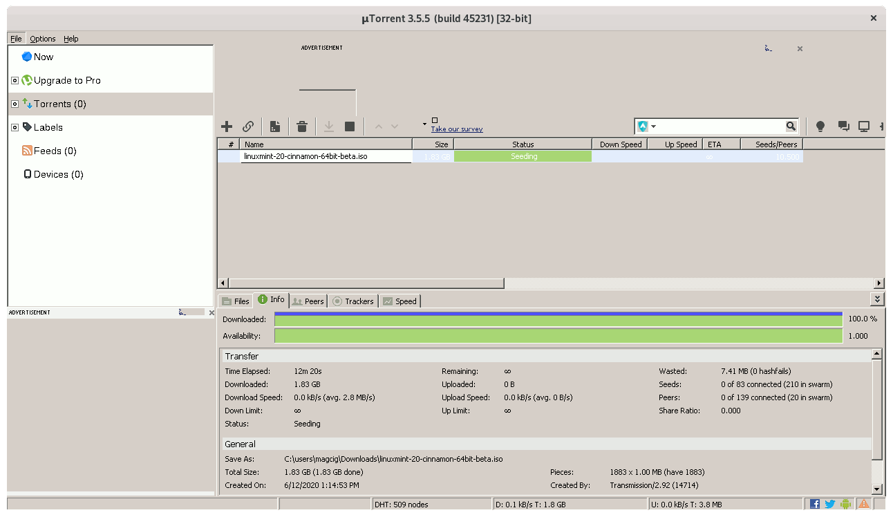Viewport: 893px width, 517px height.
Task: Click the search magnifier icon
Action: pos(791,126)
